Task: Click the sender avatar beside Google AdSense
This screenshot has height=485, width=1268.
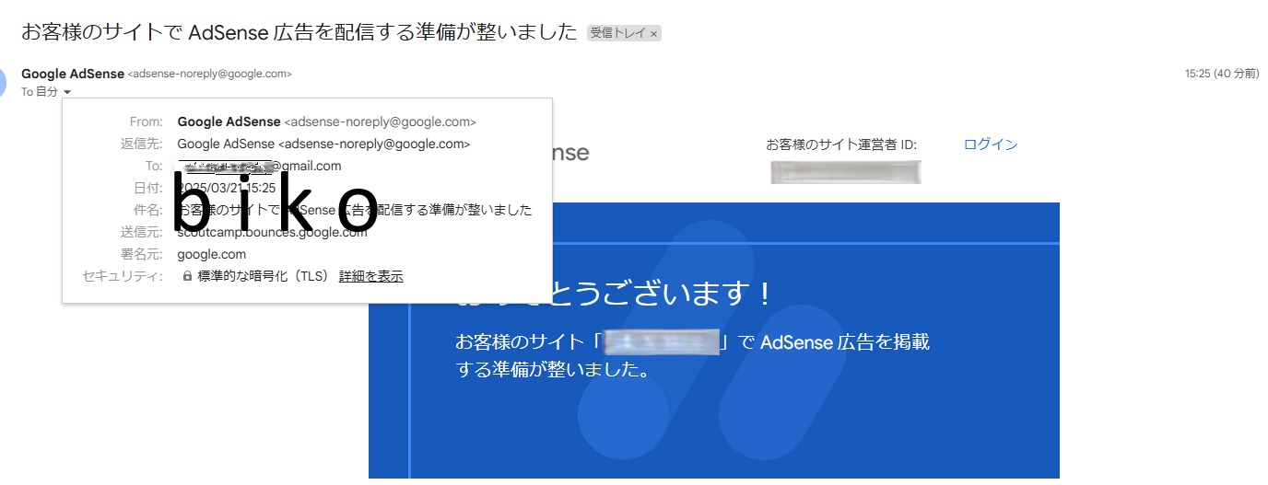Action: coord(3,83)
